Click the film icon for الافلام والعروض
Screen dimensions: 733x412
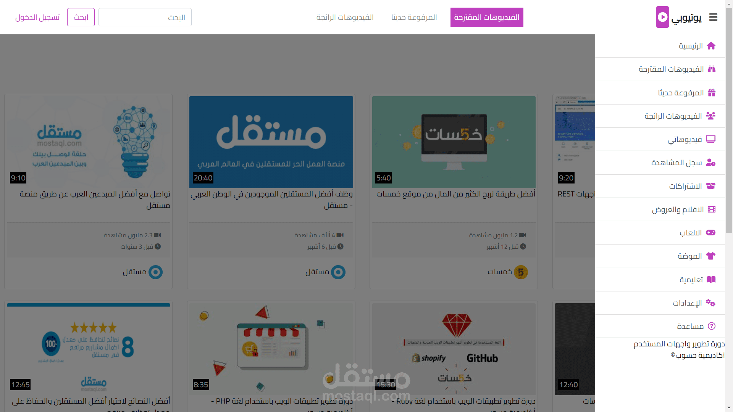(x=711, y=209)
